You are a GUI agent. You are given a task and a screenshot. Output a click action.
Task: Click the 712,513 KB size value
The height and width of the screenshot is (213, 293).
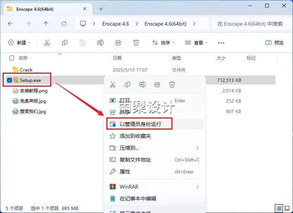click(x=229, y=80)
